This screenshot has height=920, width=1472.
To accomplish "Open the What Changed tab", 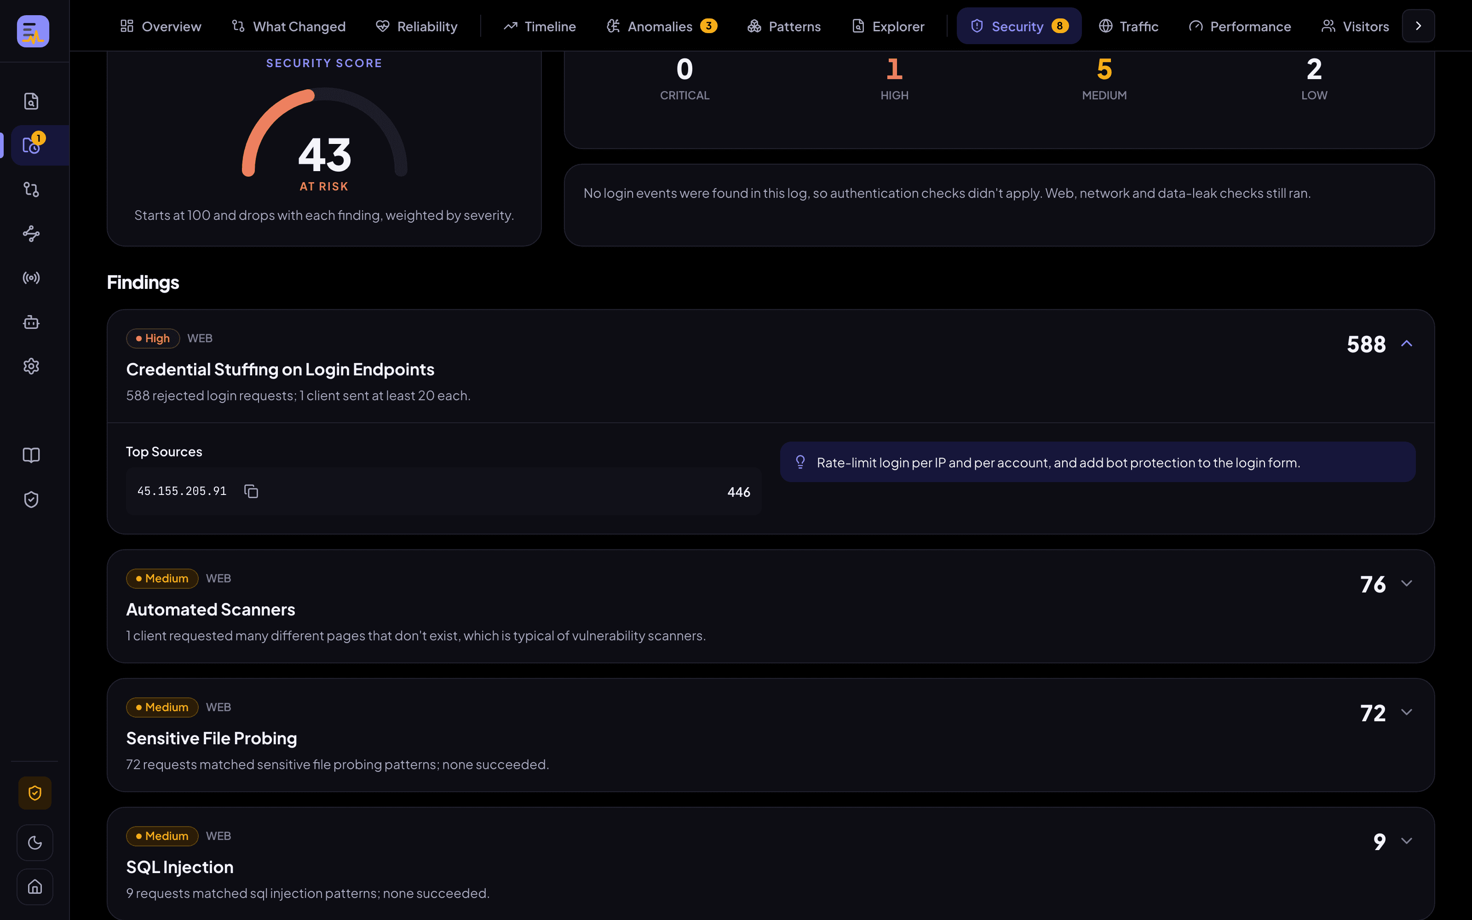I will 288,26.
